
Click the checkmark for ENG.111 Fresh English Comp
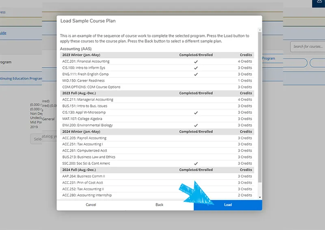tap(196, 74)
